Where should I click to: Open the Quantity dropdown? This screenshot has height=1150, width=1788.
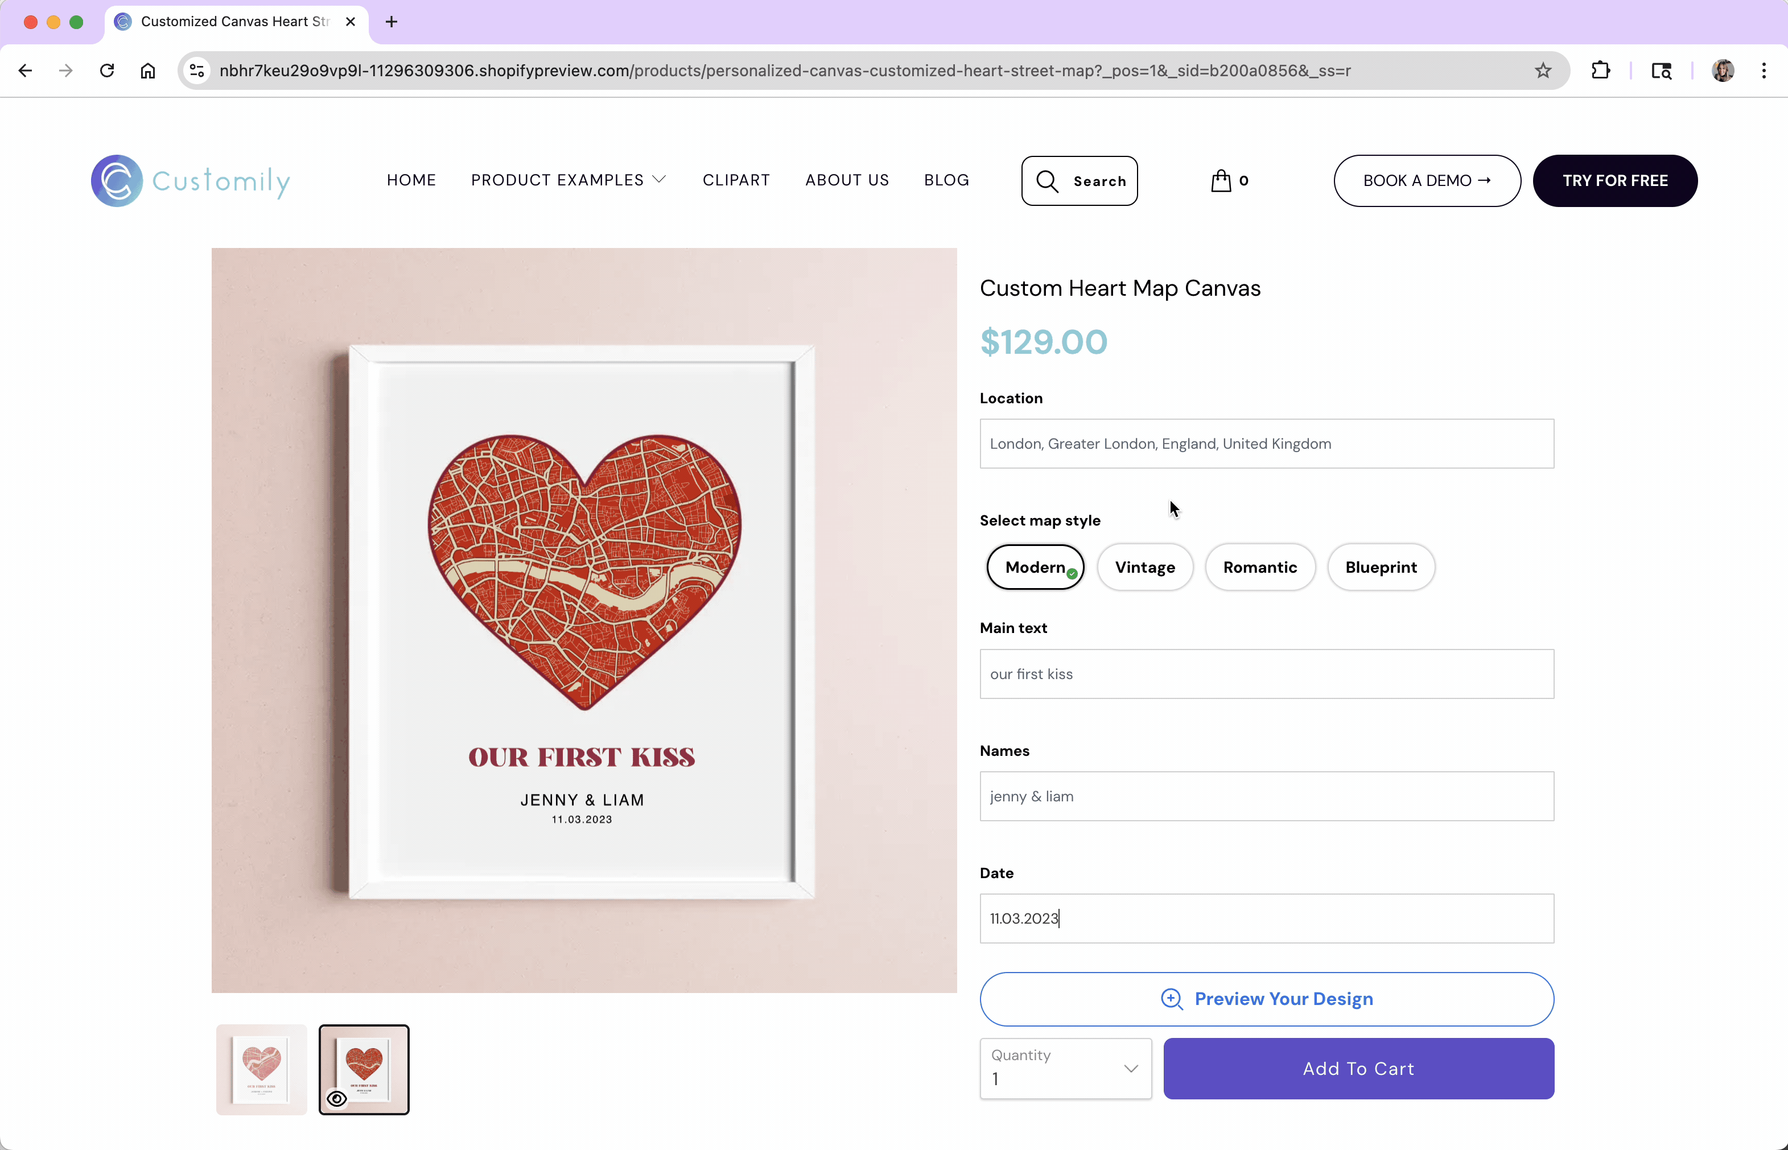[1065, 1069]
